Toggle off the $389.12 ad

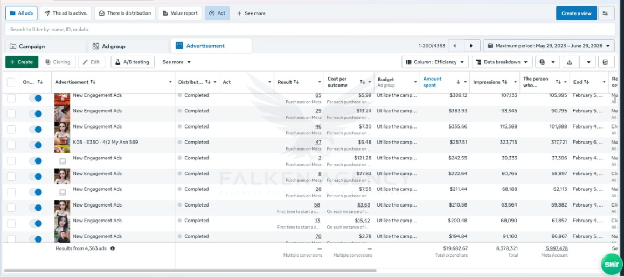(x=36, y=98)
